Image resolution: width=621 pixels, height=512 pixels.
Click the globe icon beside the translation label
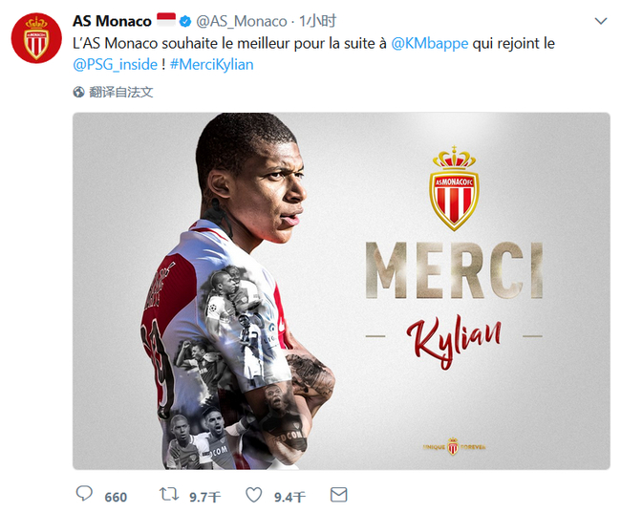tap(79, 93)
